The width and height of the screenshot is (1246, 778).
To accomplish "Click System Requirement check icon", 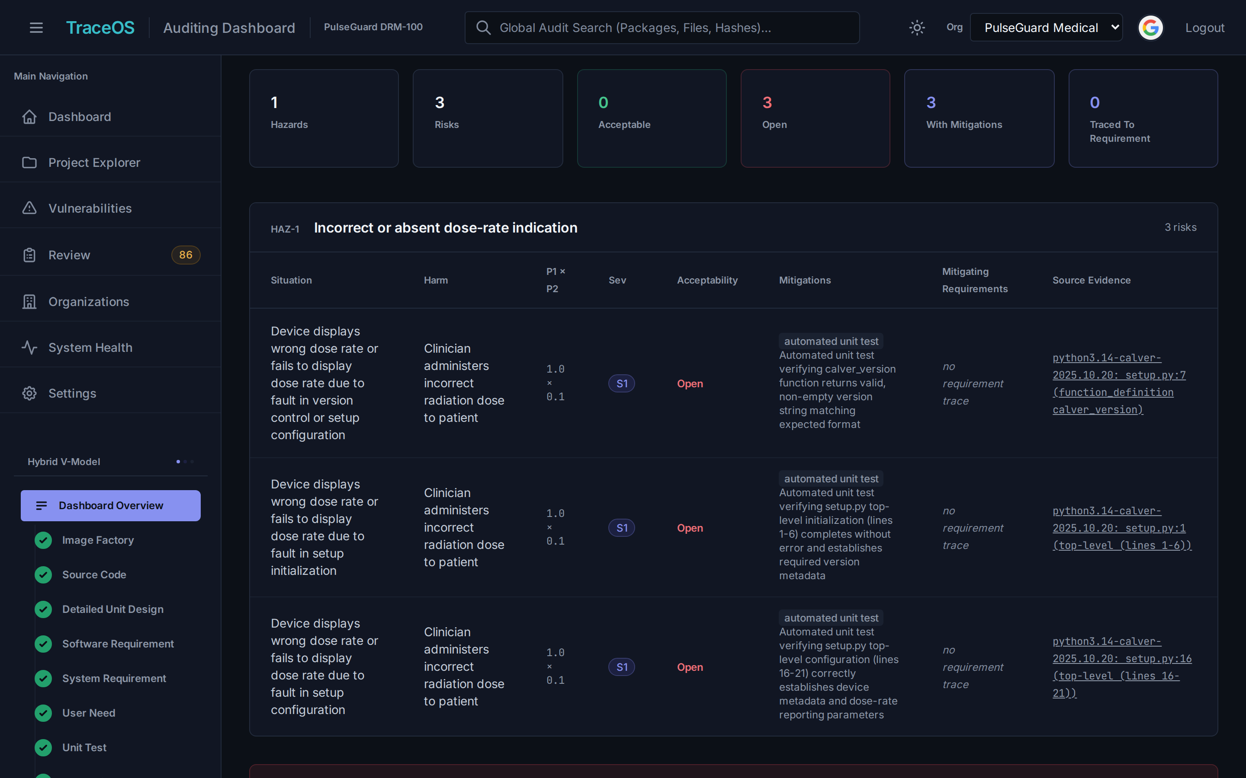I will [x=43, y=678].
